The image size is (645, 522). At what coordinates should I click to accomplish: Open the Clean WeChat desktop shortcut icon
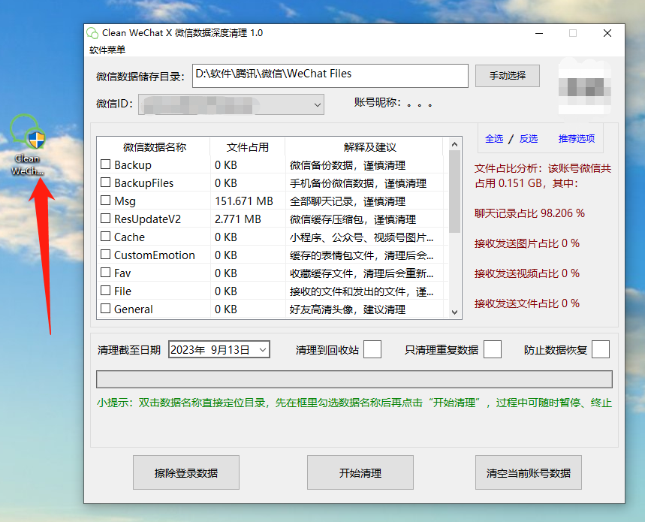coord(27,145)
